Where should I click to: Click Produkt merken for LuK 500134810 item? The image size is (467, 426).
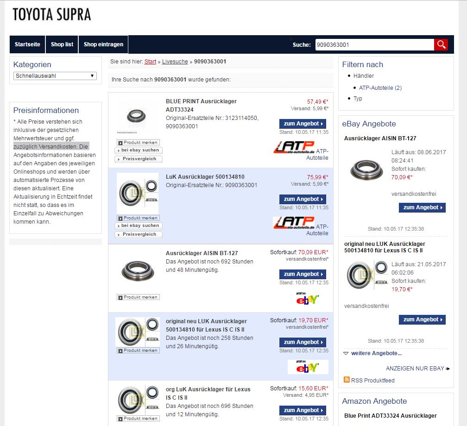point(138,218)
